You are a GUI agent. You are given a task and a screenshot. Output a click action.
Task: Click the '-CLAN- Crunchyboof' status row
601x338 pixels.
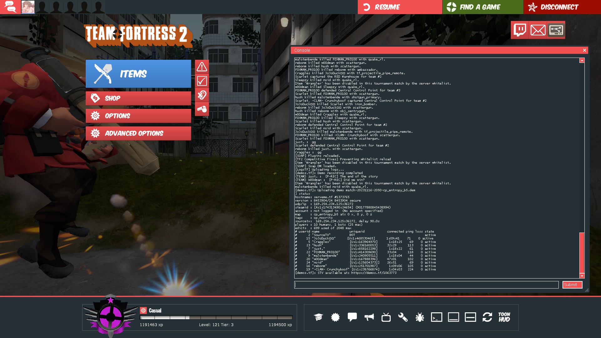[x=365, y=269]
